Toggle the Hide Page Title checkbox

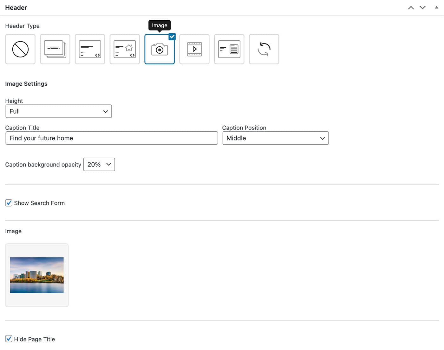click(9, 339)
